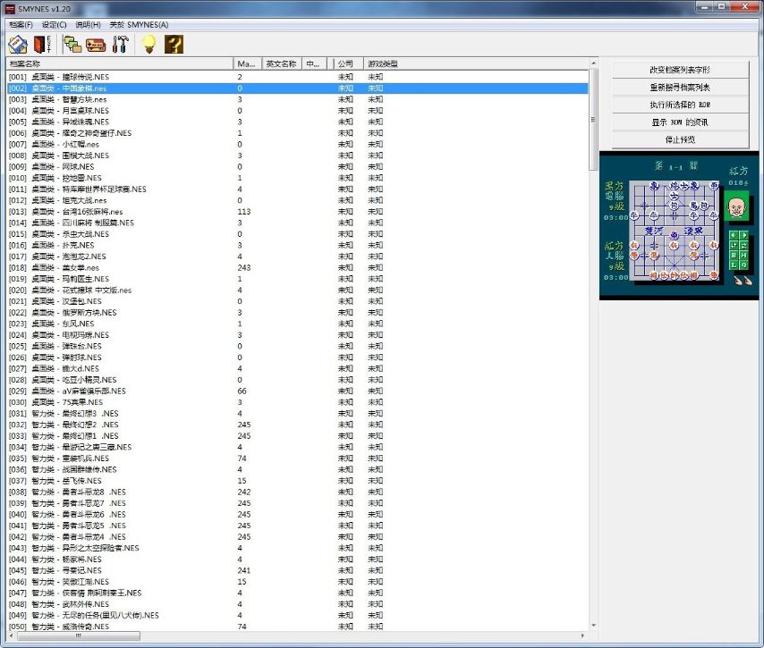Select row [017] 泡泡龙2.NES
Image resolution: width=764 pixels, height=648 pixels.
297,257
